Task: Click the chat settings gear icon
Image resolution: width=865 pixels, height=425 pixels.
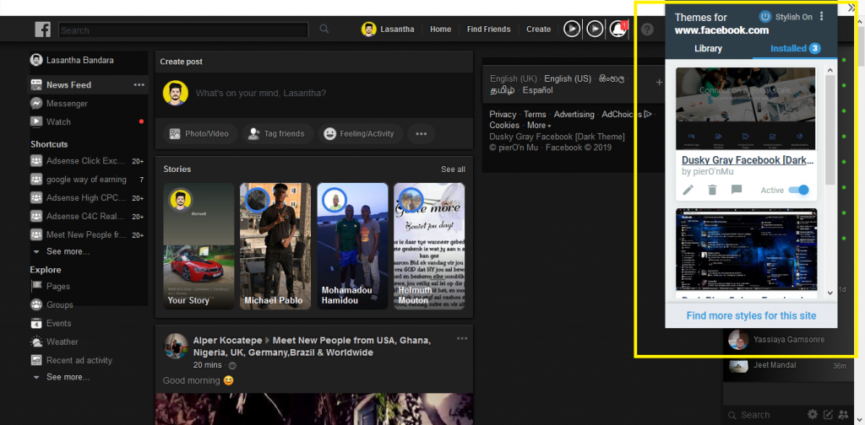Action: 813,415
